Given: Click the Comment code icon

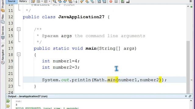Looking at the screenshot, I should [x=122, y=1].
